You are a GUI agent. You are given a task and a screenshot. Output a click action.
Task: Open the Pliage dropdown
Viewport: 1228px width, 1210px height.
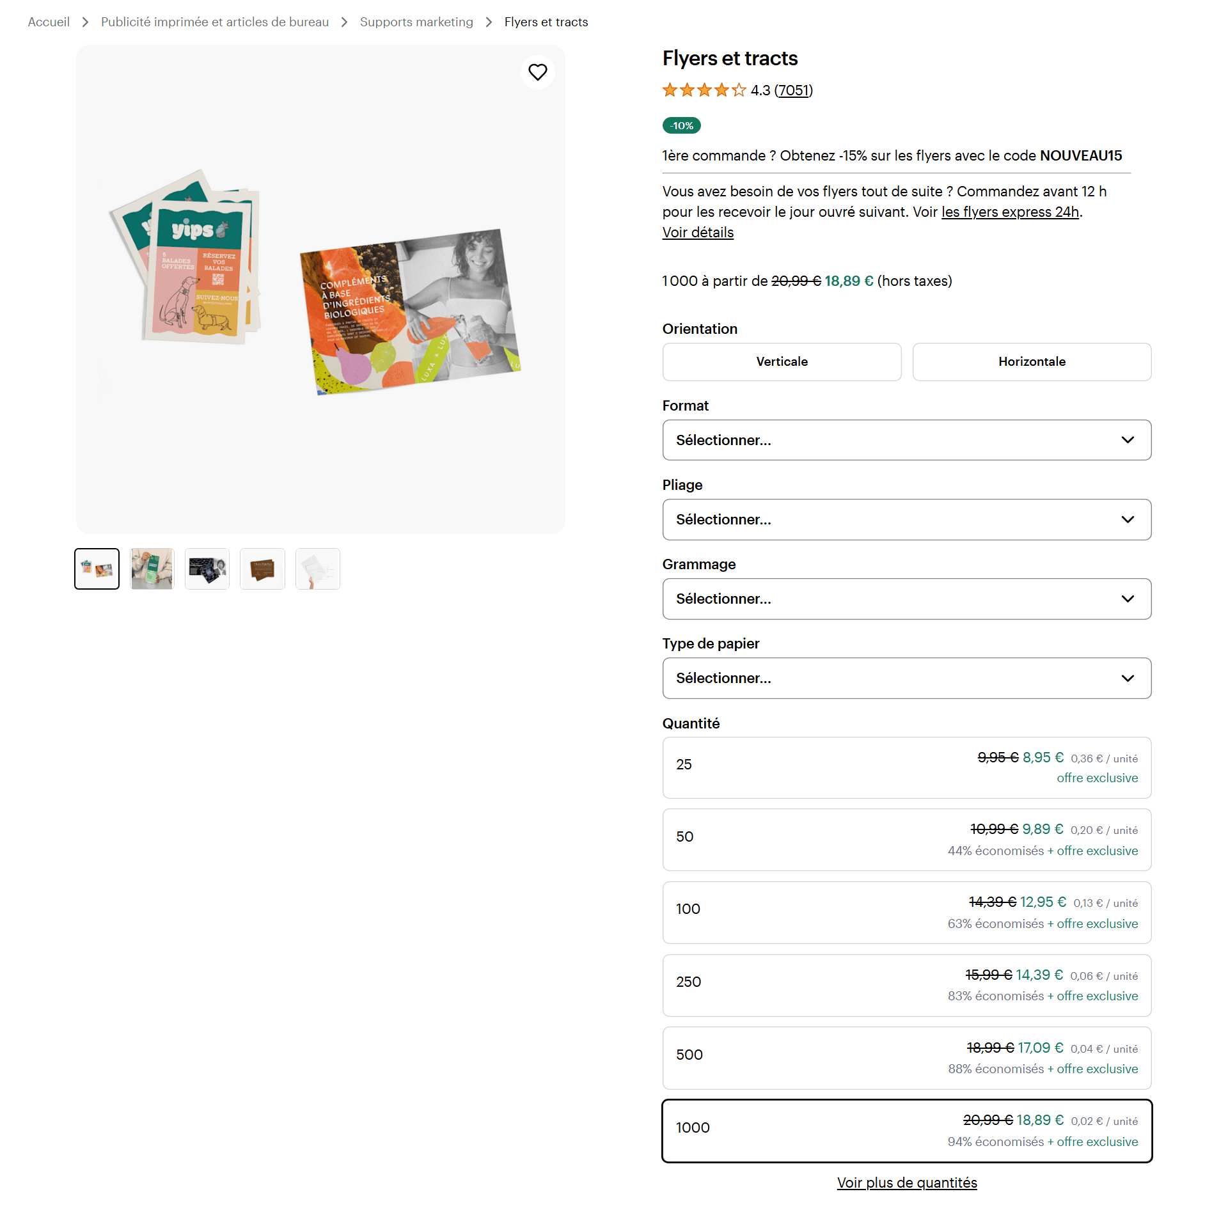click(906, 519)
